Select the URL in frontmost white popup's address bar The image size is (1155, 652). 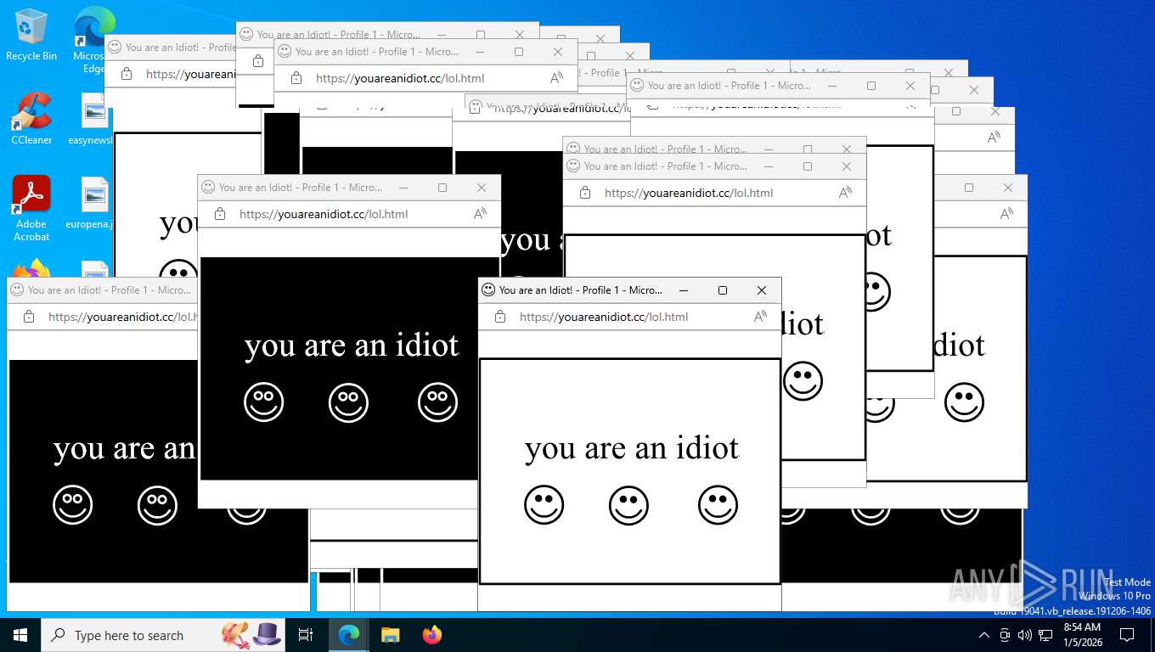point(604,317)
